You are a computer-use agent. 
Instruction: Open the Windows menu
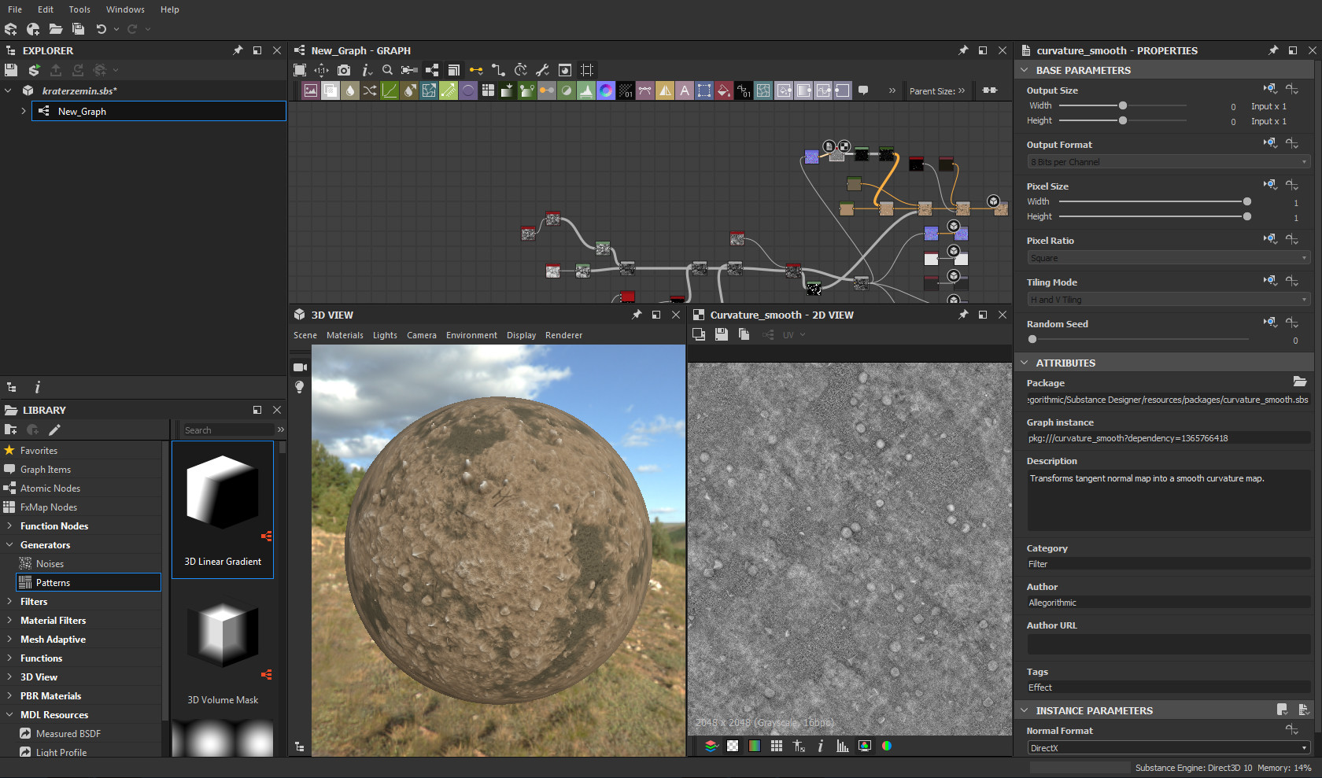(x=125, y=9)
